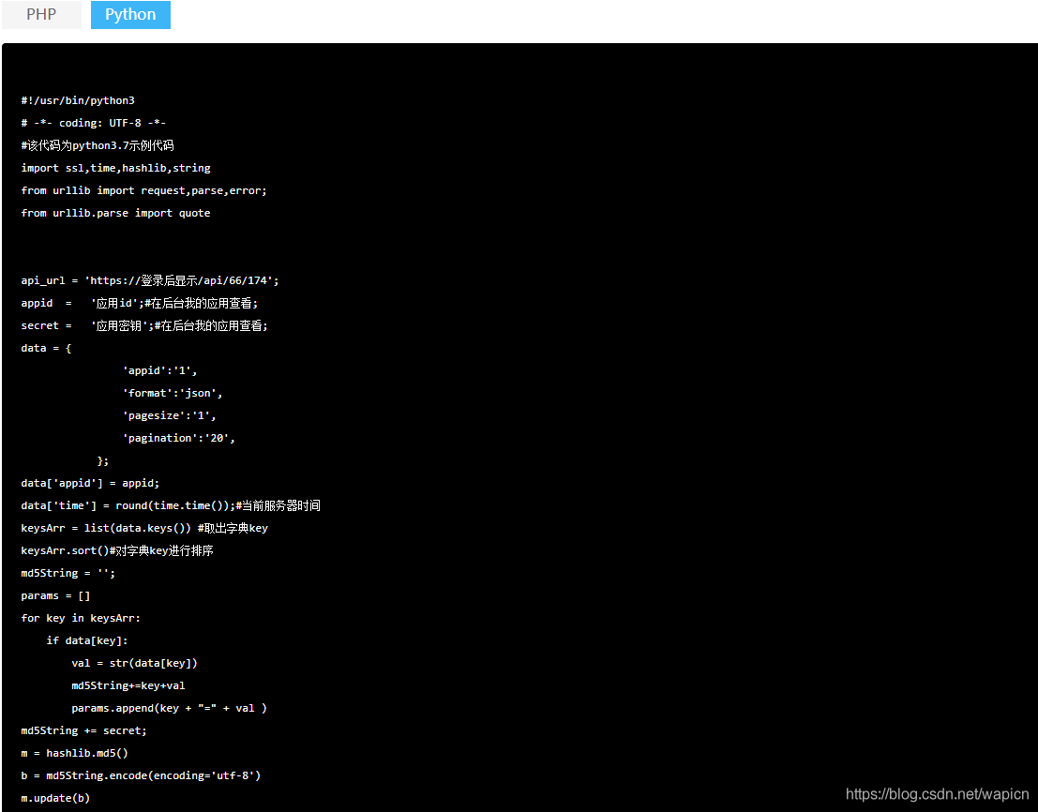Click the from urllib.parse import quote line
1038x812 pixels.
(x=116, y=213)
